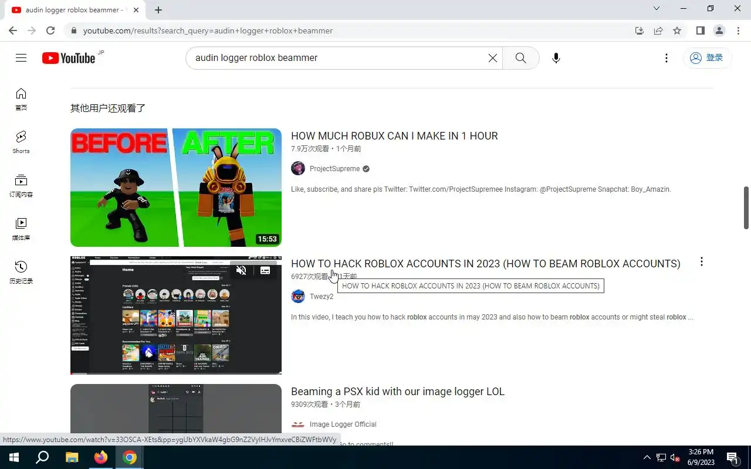Open the muted volume tray icon

coord(675,457)
